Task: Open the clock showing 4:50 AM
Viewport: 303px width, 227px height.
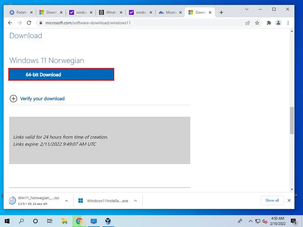Action: click(278, 221)
